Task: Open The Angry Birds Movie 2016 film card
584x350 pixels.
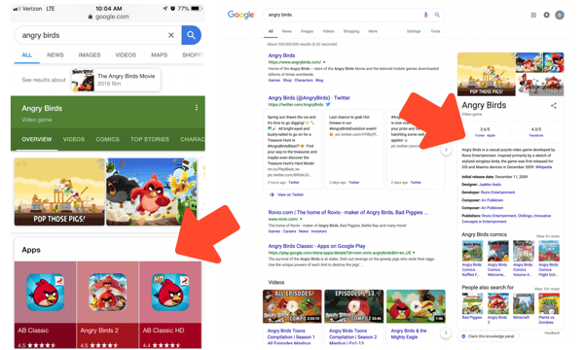Action: click(116, 80)
